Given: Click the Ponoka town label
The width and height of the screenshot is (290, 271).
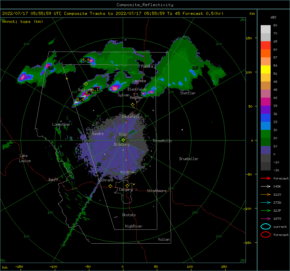Looking at the screenshot, I should click(147, 66).
